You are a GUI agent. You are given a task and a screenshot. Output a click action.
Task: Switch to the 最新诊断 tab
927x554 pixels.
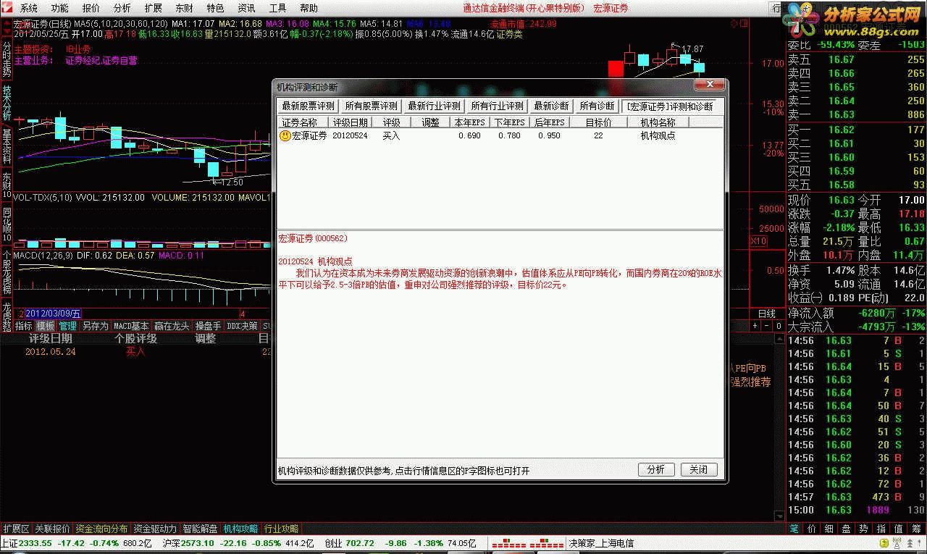tap(551, 106)
